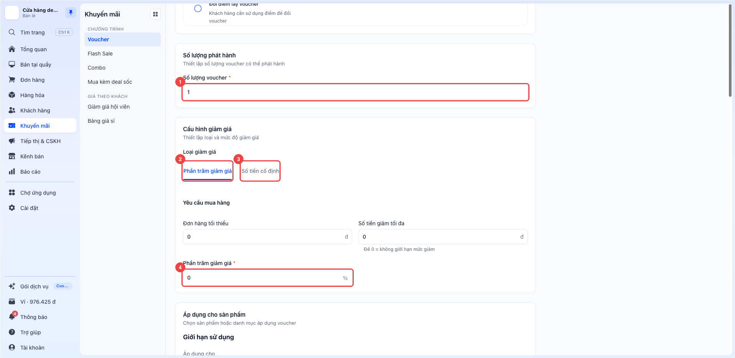This screenshot has height=358, width=735.
Task: Click the Ví wallet icon
Action: [x=12, y=301]
